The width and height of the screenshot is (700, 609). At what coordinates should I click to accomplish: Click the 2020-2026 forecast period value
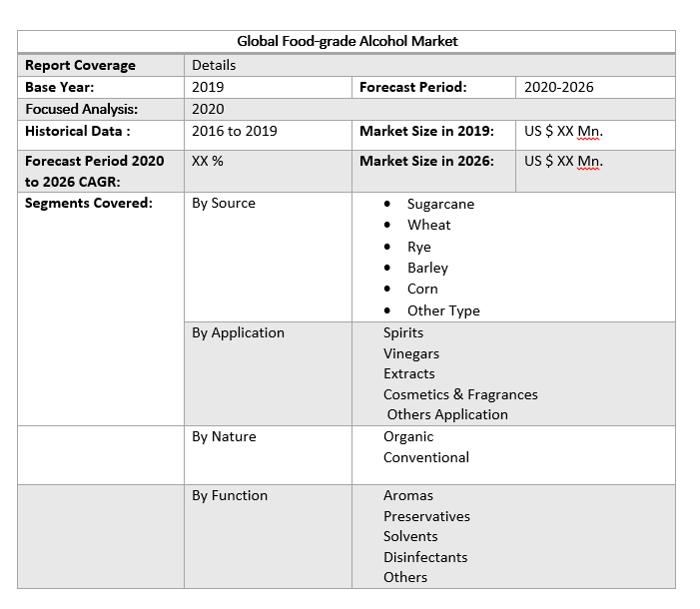tap(558, 87)
